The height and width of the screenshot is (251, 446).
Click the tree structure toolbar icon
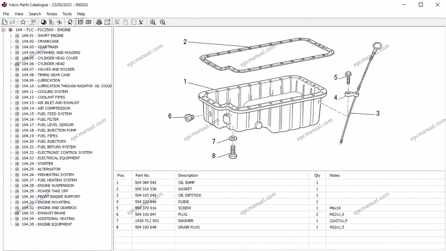(x=51, y=22)
